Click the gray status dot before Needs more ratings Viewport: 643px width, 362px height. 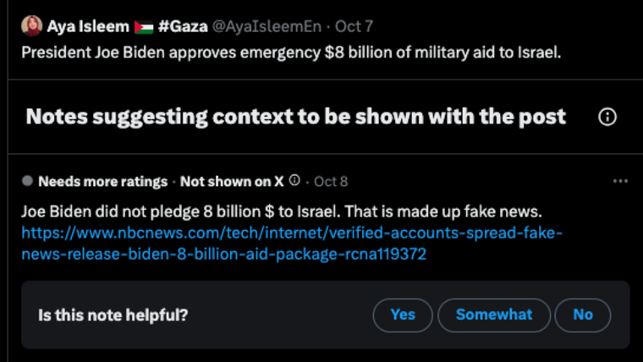27,181
